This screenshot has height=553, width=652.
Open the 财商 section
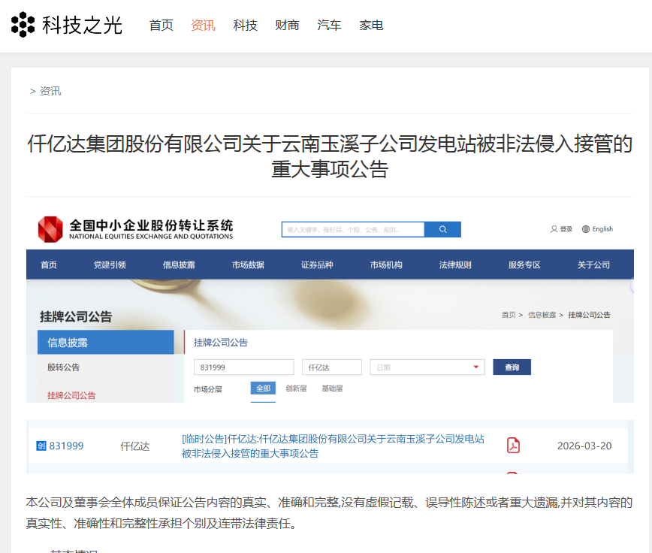pos(287,26)
